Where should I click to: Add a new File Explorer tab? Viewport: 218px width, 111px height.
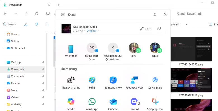(x=59, y=5)
